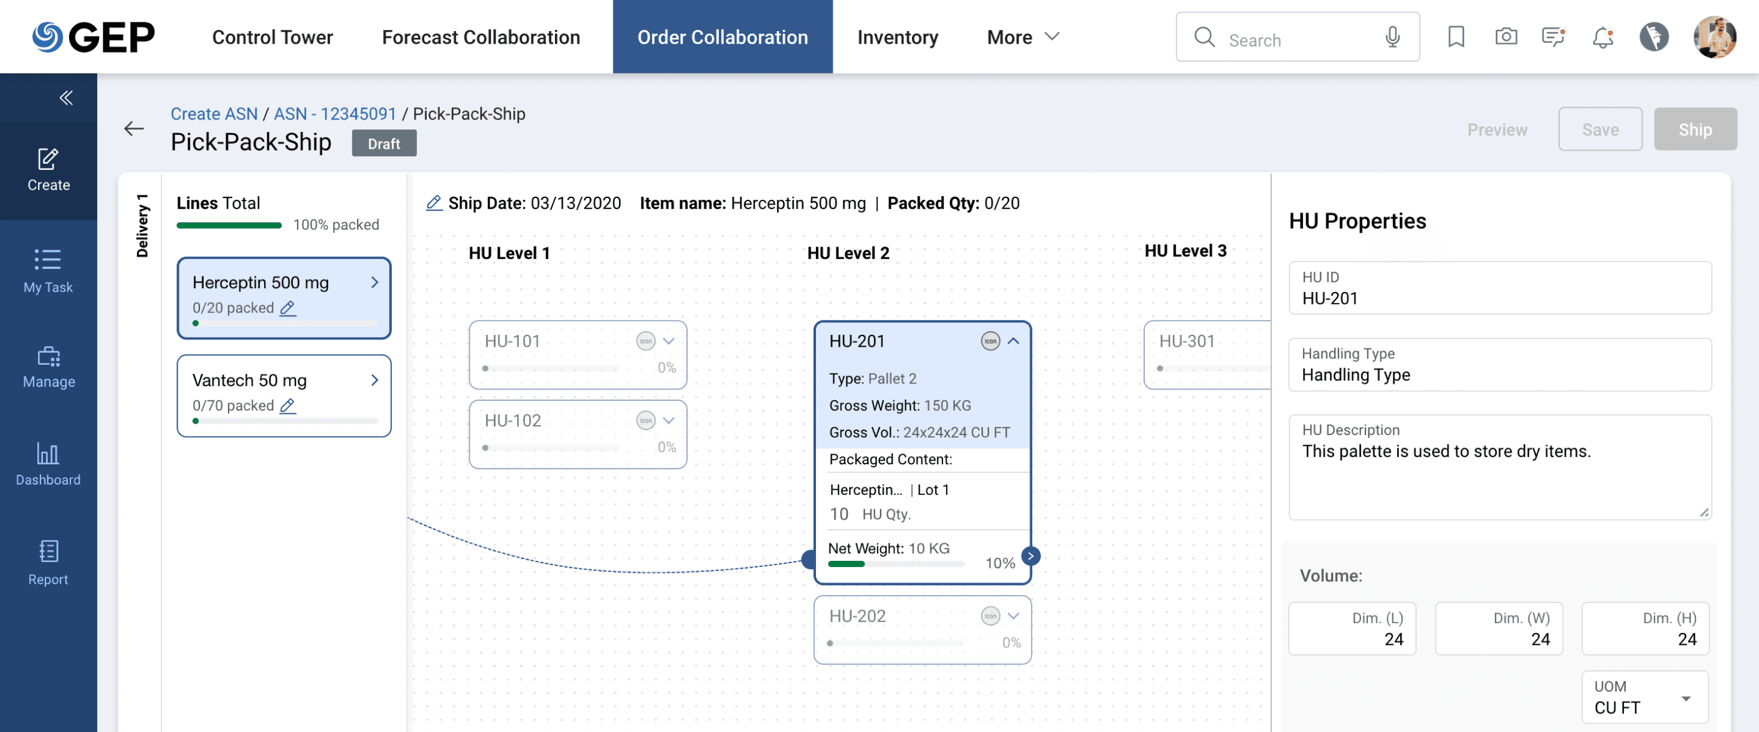Select the HU-301 card
This screenshot has height=732, width=1759.
point(1207,355)
